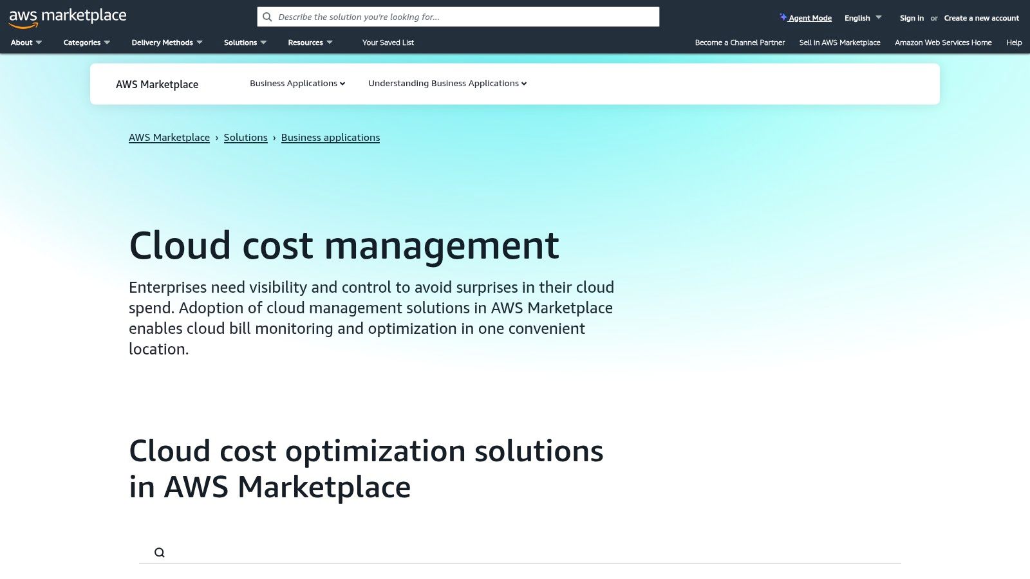Expand the Categories menu
Image resolution: width=1030 pixels, height=579 pixels.
86,42
